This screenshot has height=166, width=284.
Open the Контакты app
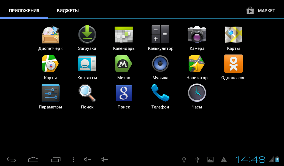coord(87,64)
